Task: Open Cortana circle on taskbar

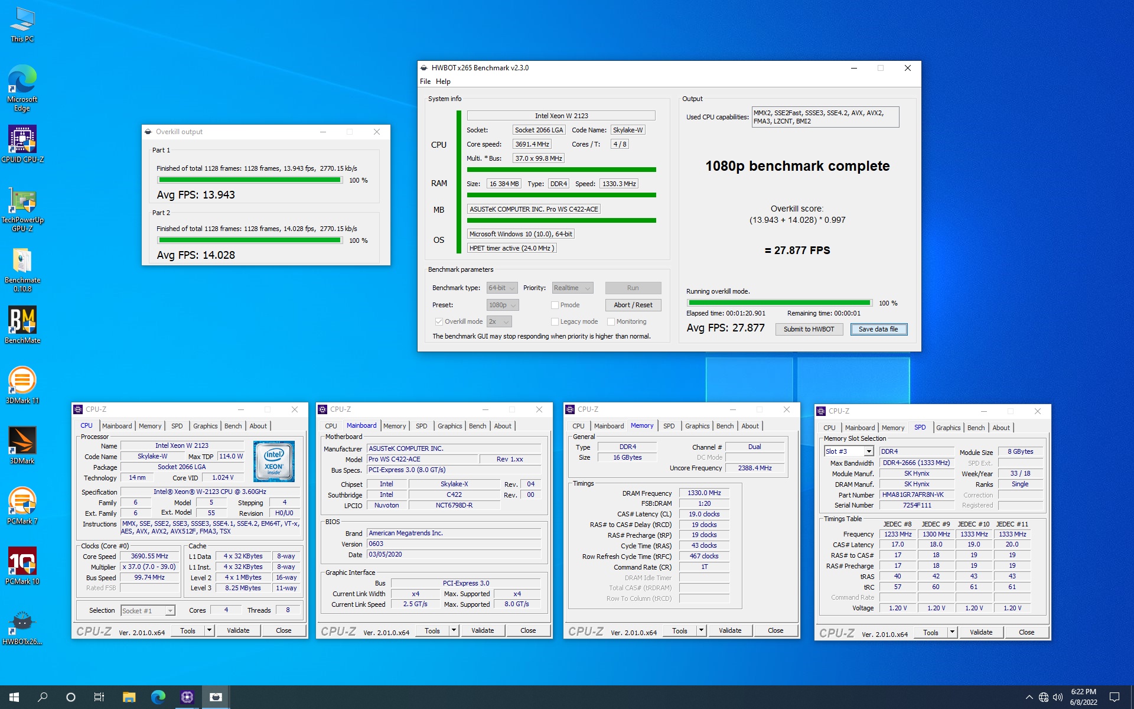Action: coord(71,697)
